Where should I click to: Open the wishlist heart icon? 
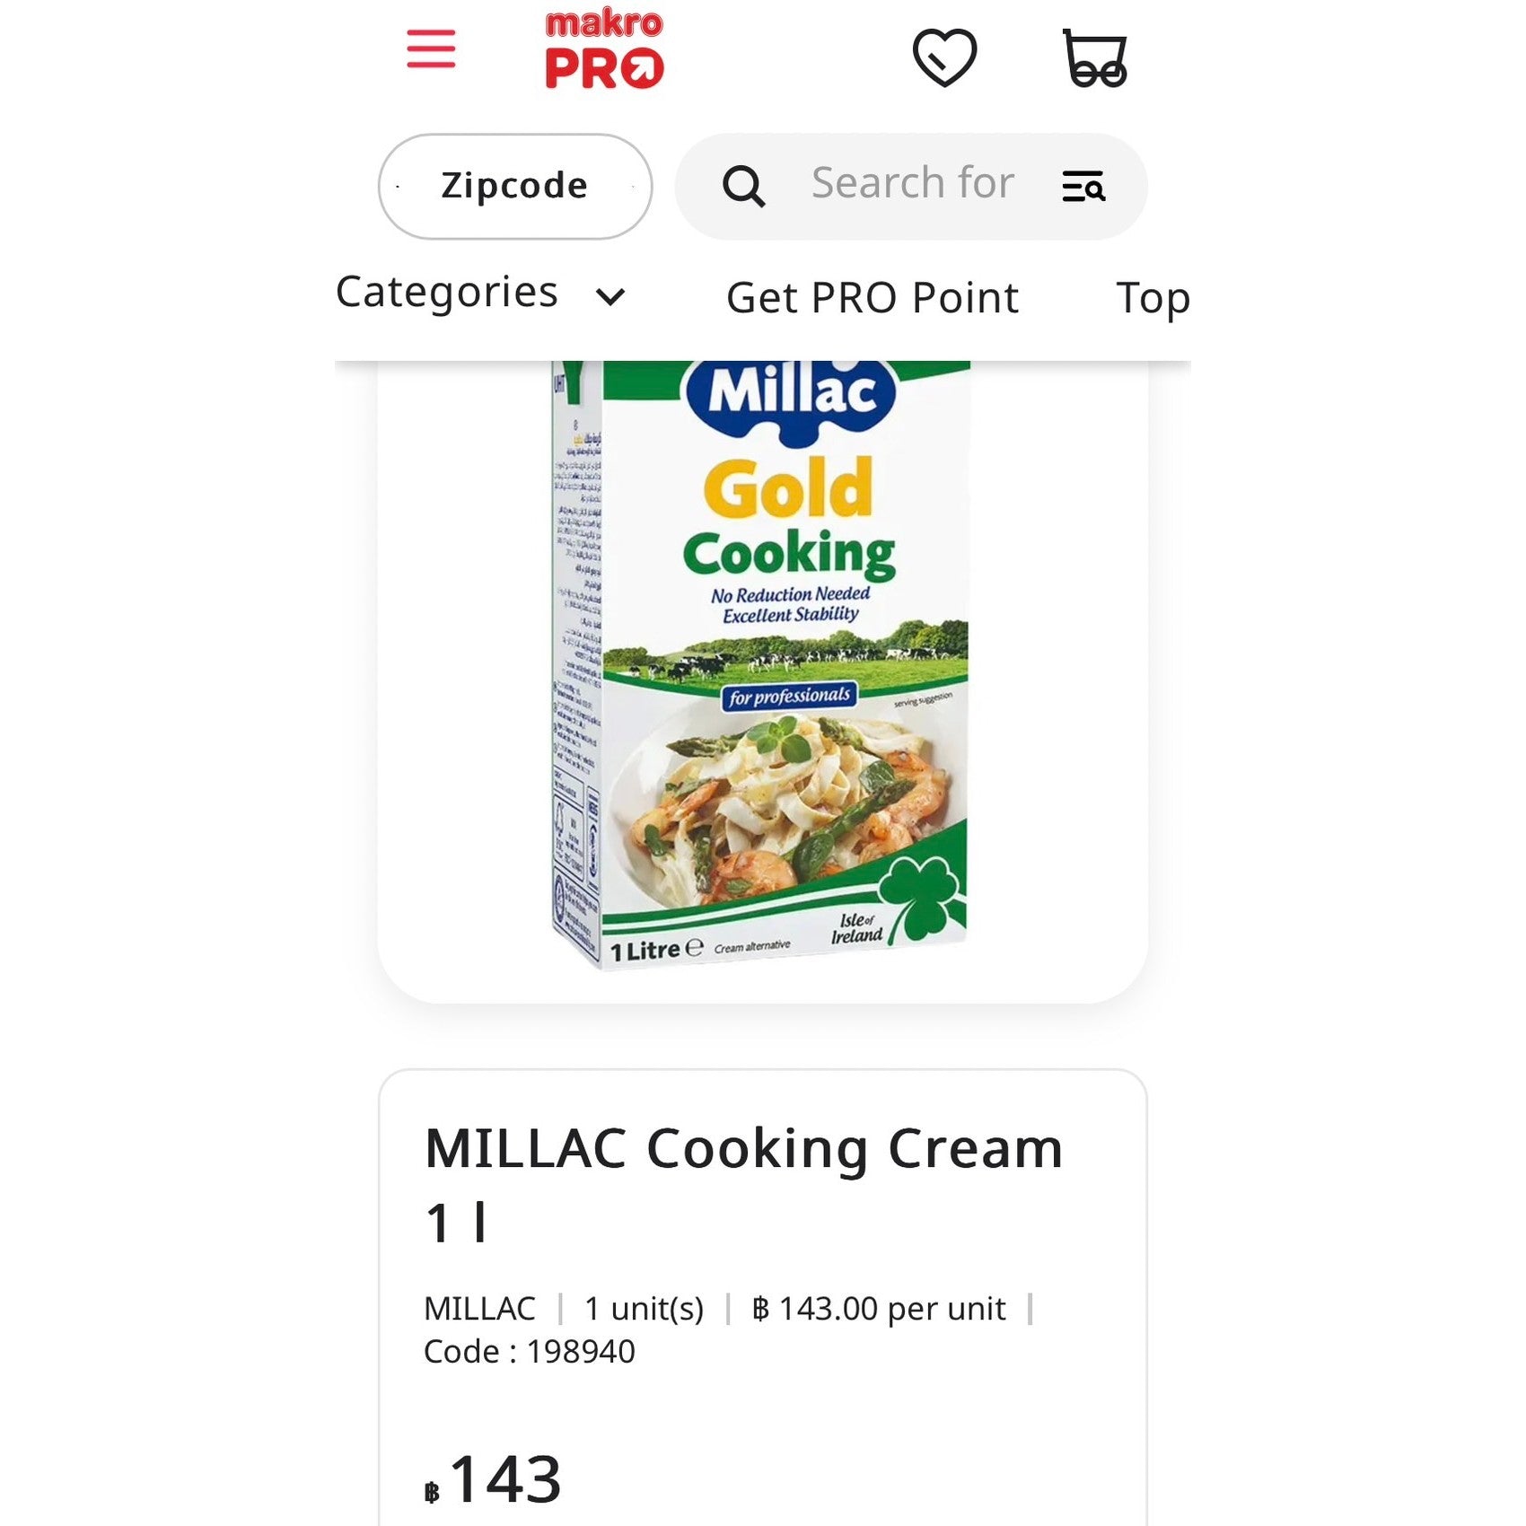[x=944, y=57]
